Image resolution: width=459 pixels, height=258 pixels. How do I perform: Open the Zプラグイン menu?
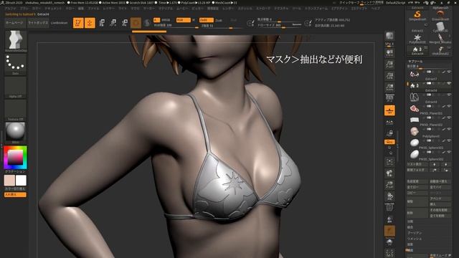[x=339, y=9]
